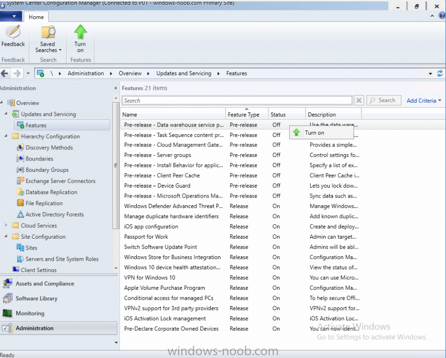Click the Search button
The image size is (446, 358).
point(384,100)
